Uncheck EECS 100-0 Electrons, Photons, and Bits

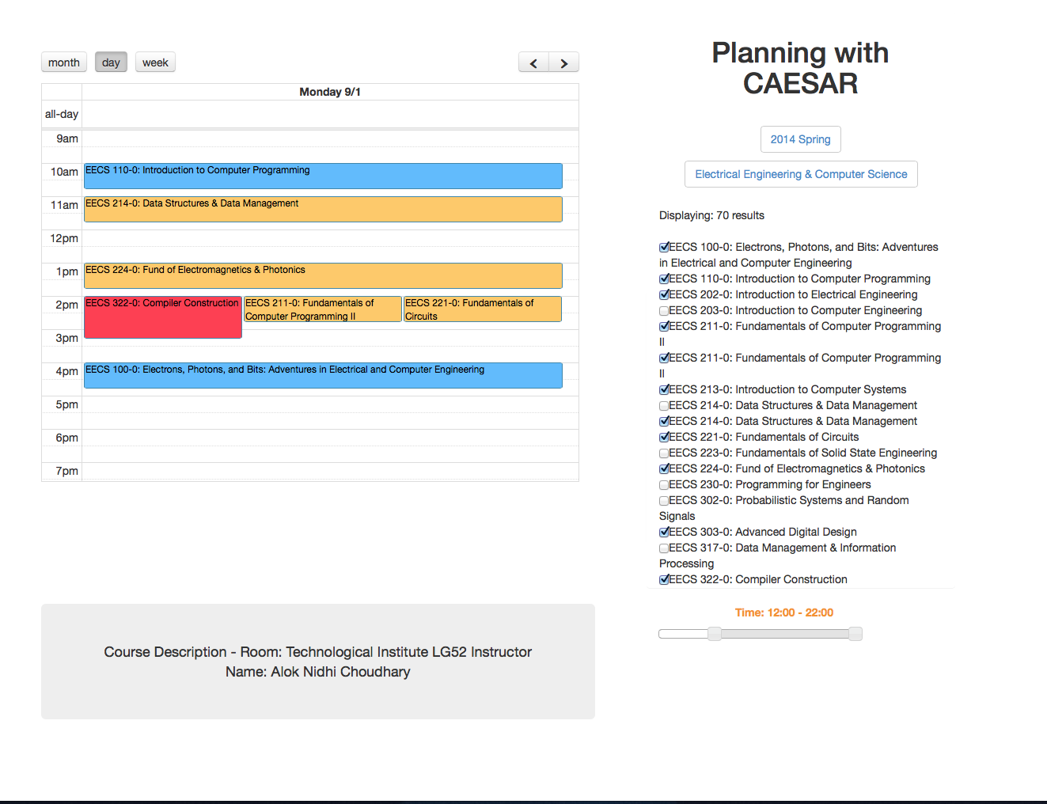tap(664, 247)
